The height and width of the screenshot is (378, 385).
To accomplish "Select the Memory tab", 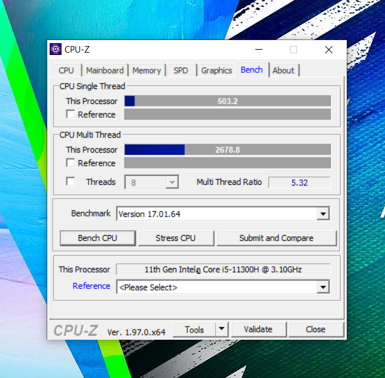I will 146,71.
